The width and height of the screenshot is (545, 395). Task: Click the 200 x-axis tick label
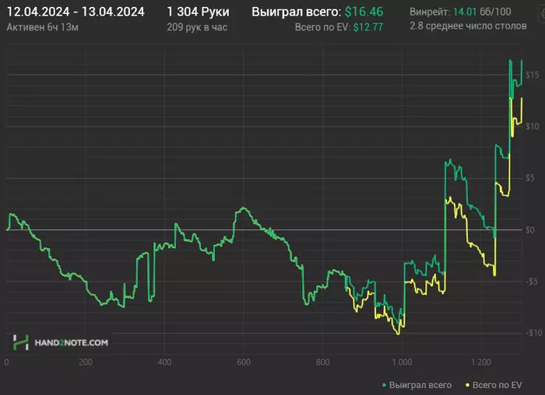point(86,362)
